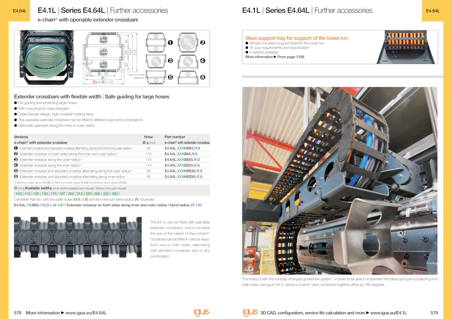Click part number E4.64L.XXXBE65.R.0
Viewport: 452px width, 319px height.
click(x=182, y=160)
